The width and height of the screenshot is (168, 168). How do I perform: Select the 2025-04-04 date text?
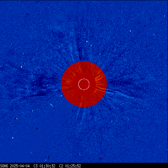tap(20, 166)
